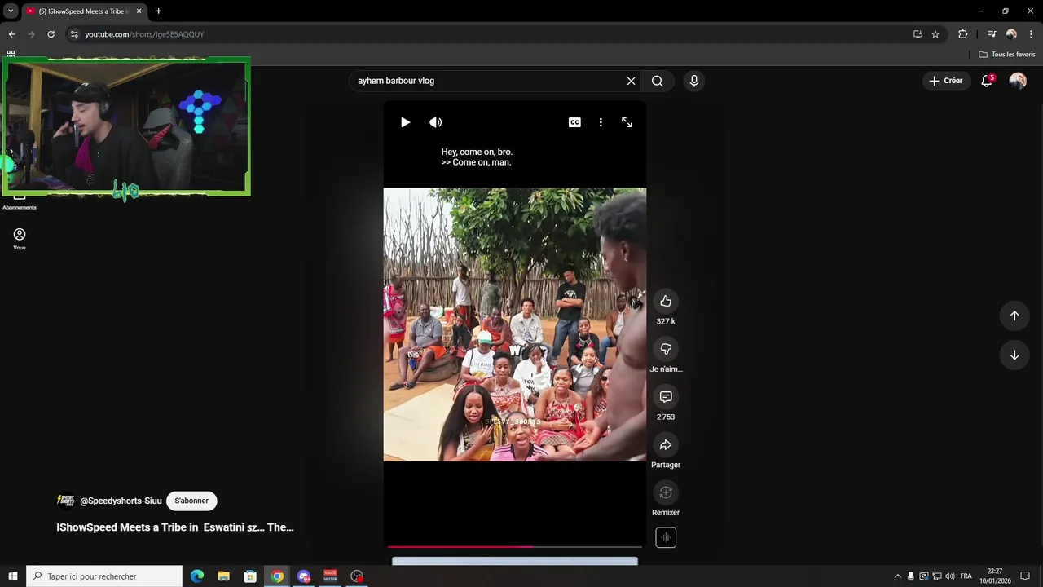The height and width of the screenshot is (587, 1043).
Task: Switch to Chrome in the taskbar
Action: pos(277,576)
